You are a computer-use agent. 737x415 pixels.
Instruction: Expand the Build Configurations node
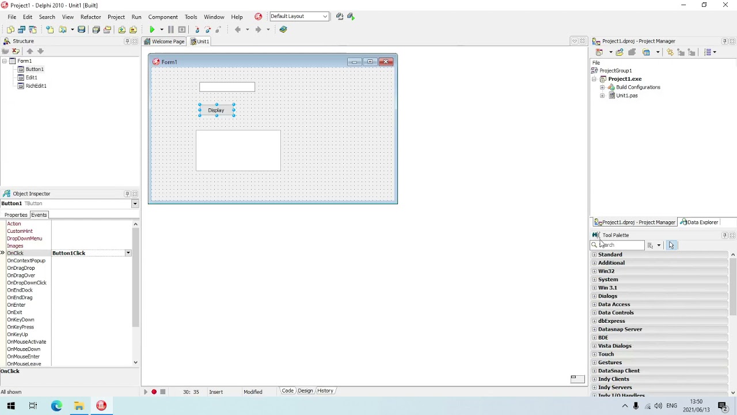(602, 88)
